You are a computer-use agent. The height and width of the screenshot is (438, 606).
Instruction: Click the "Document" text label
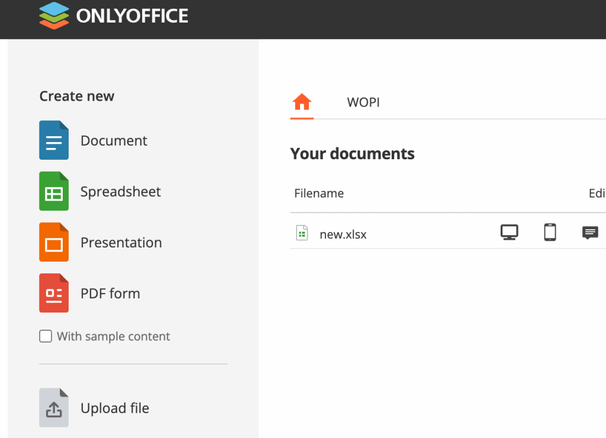click(x=114, y=141)
